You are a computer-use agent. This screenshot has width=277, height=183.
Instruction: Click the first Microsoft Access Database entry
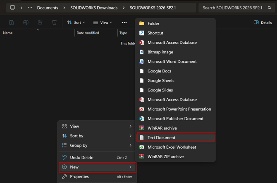176,43
